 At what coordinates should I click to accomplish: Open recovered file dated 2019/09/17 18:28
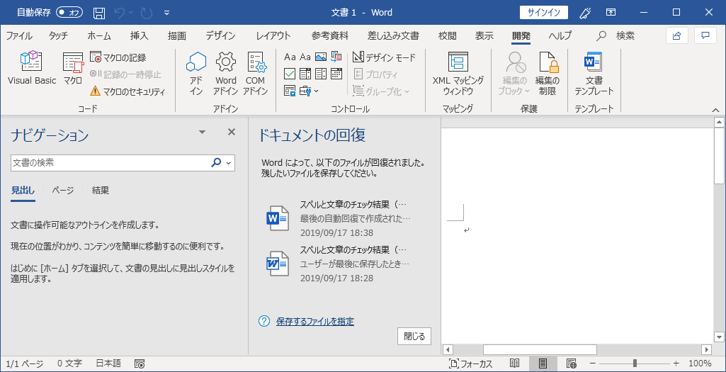(x=340, y=264)
